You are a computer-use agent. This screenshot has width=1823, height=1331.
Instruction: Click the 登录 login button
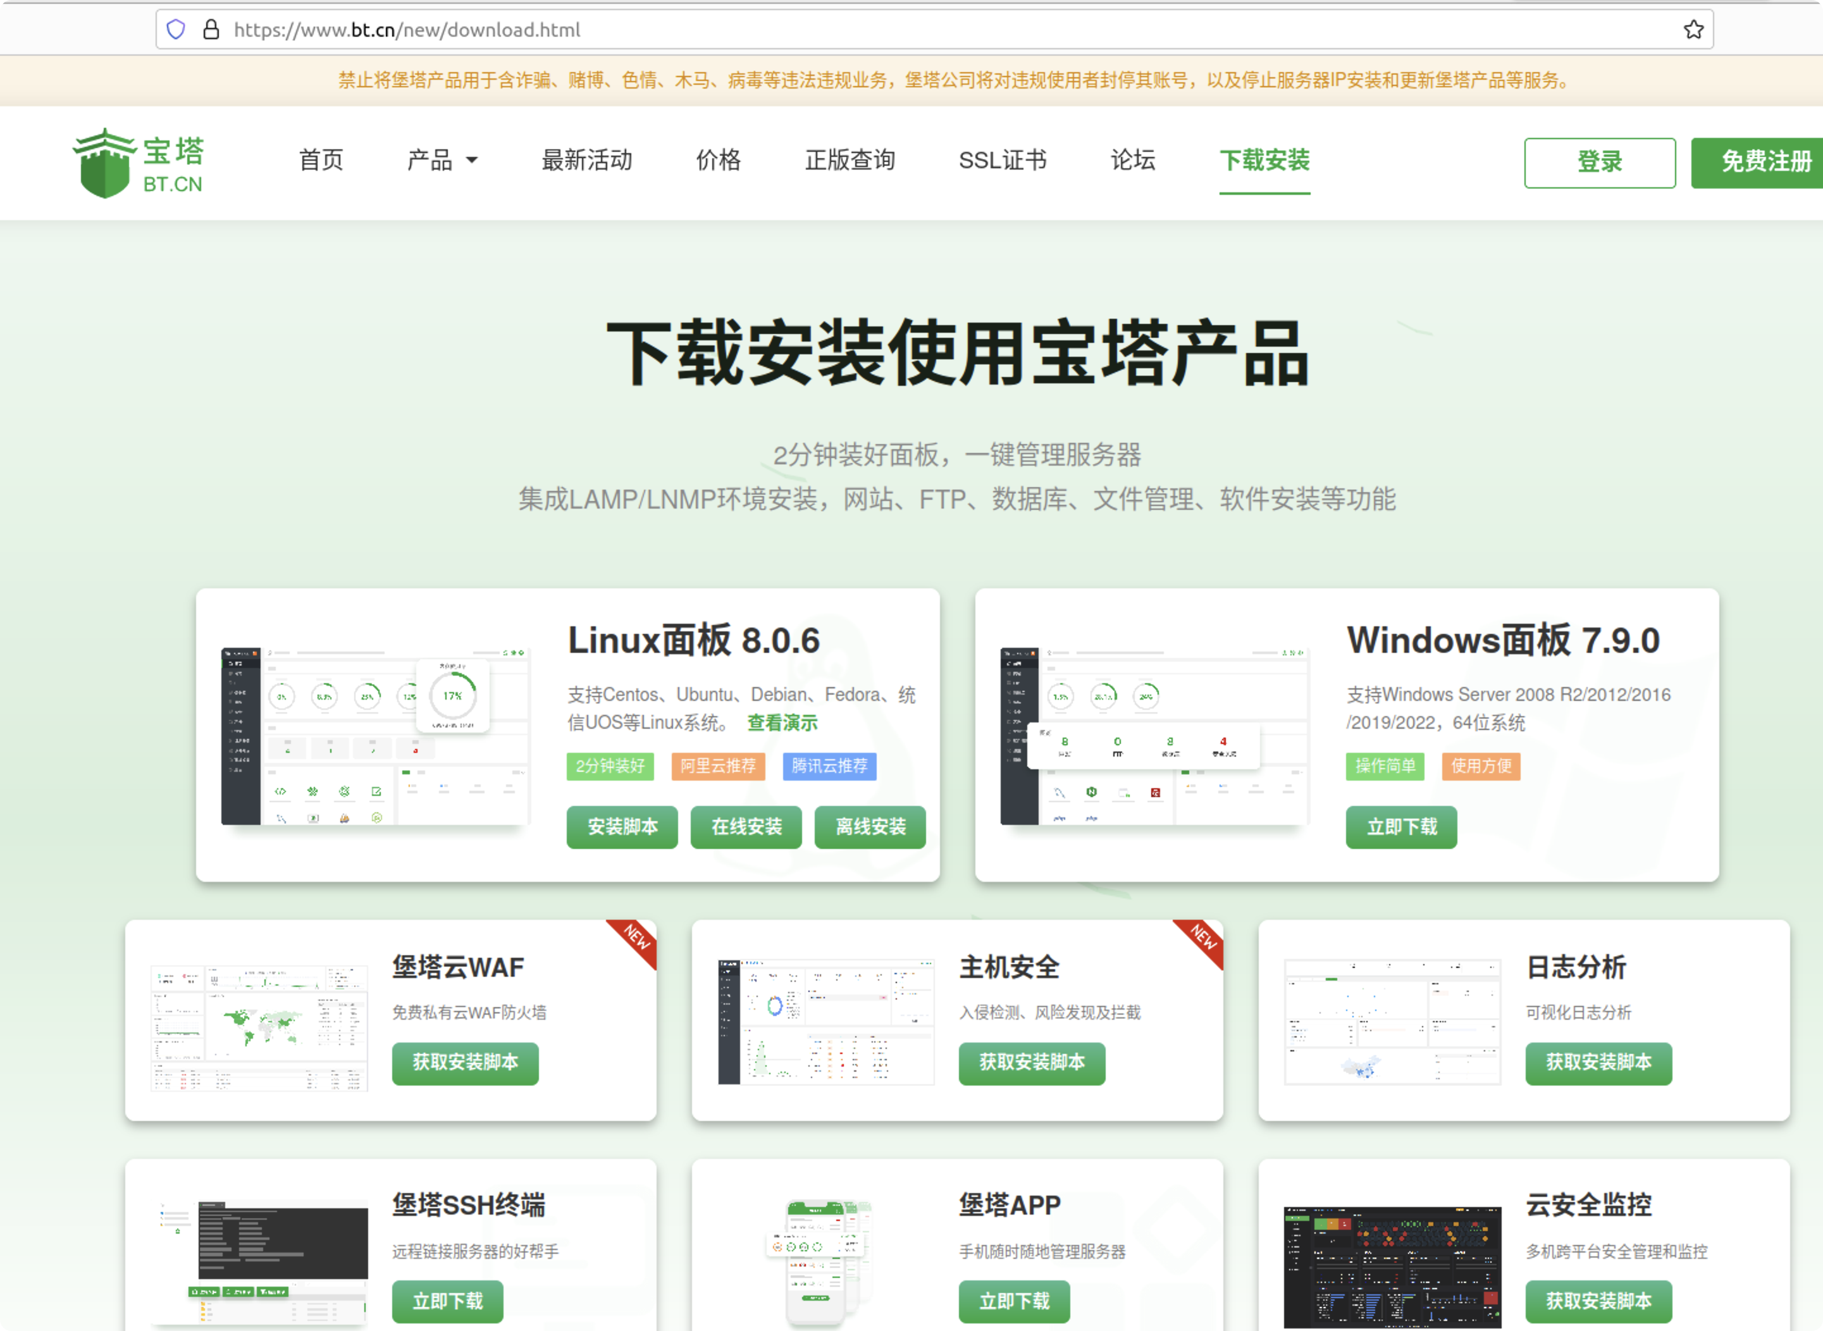(x=1599, y=163)
